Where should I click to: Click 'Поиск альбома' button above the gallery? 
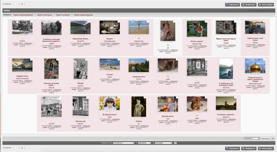pyautogui.click(x=266, y=4)
